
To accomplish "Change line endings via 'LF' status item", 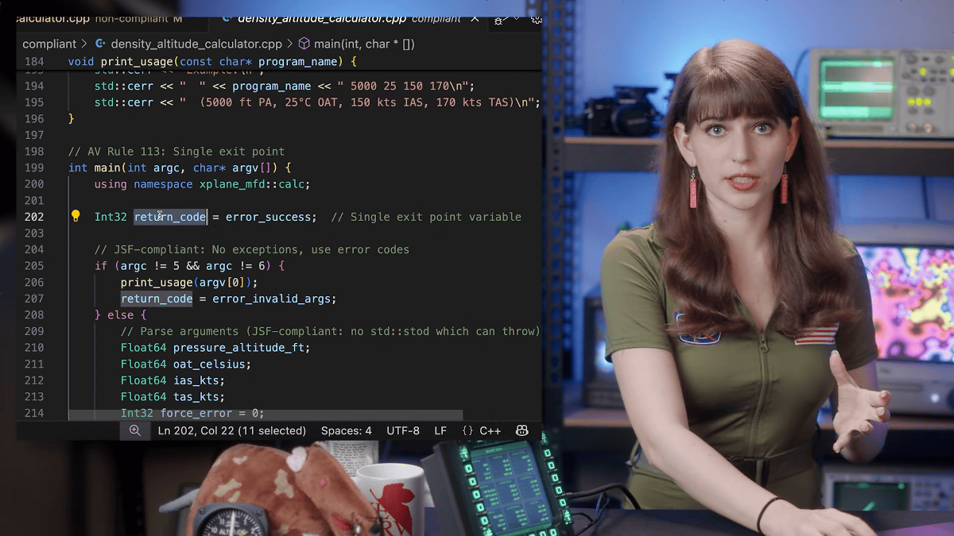I will tap(440, 430).
